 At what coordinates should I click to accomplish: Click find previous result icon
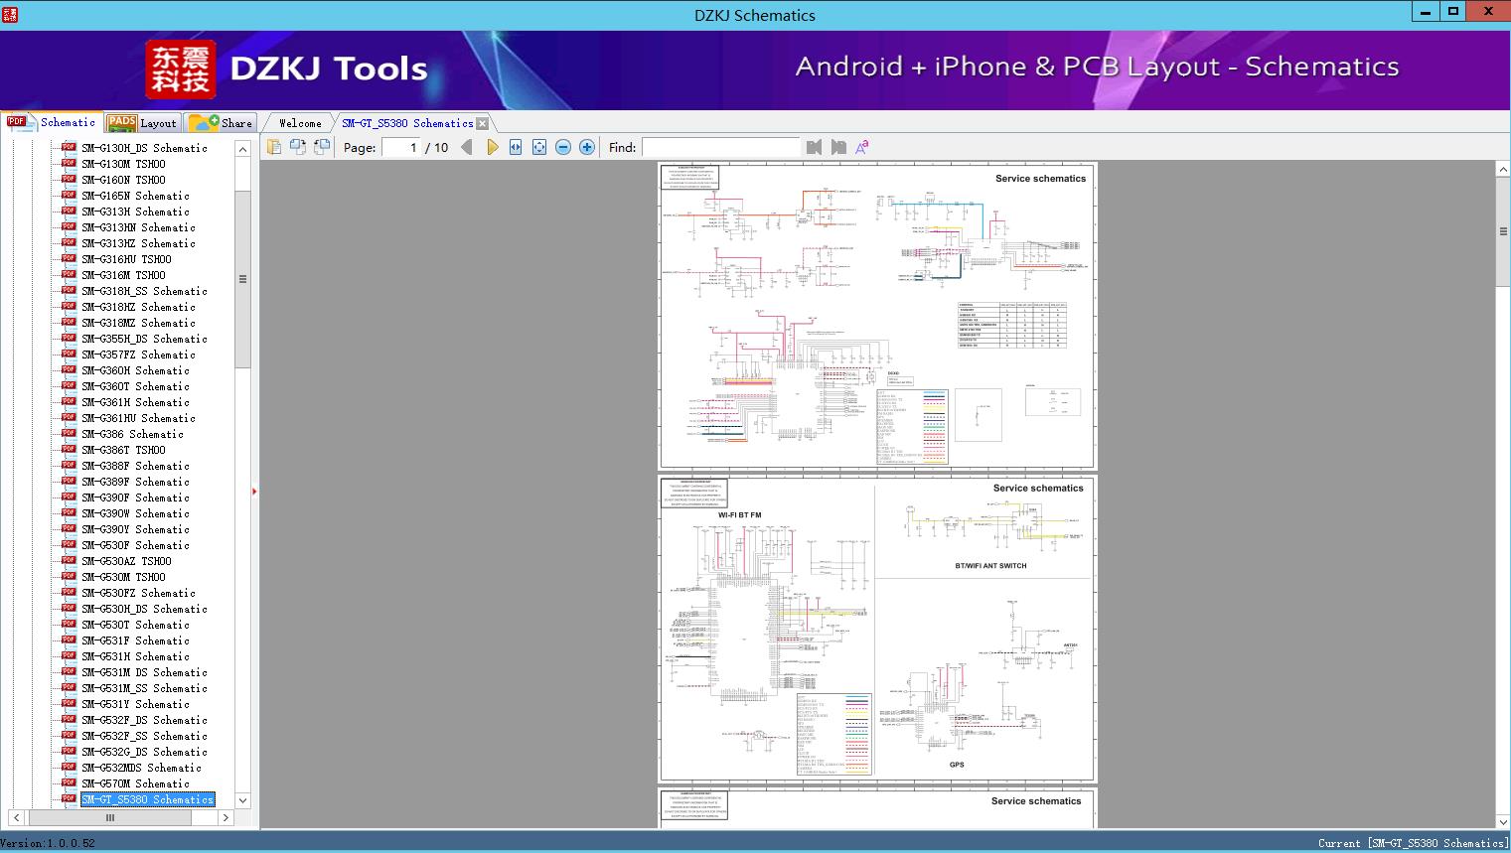(815, 147)
